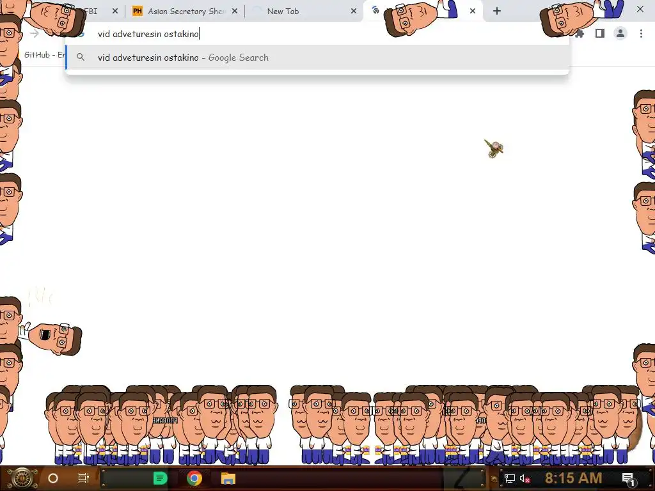Image resolution: width=655 pixels, height=491 pixels.
Task: Switch to the FBI tab
Action: (91, 12)
